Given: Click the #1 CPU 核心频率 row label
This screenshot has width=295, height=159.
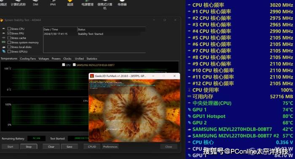Looking at the screenshot, I should pos(212,12).
